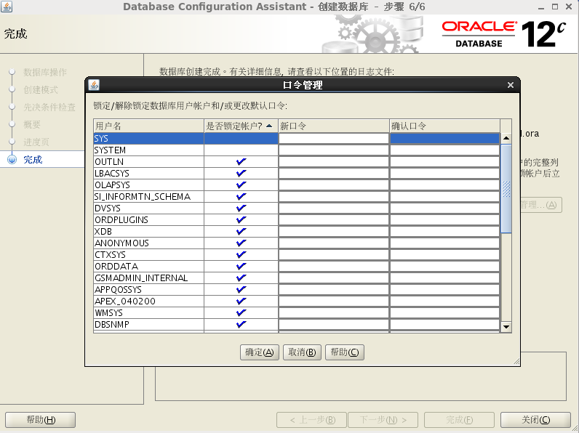579x433 pixels.
Task: Toggle lock checkmark for CTXSYS account
Action: tap(241, 254)
